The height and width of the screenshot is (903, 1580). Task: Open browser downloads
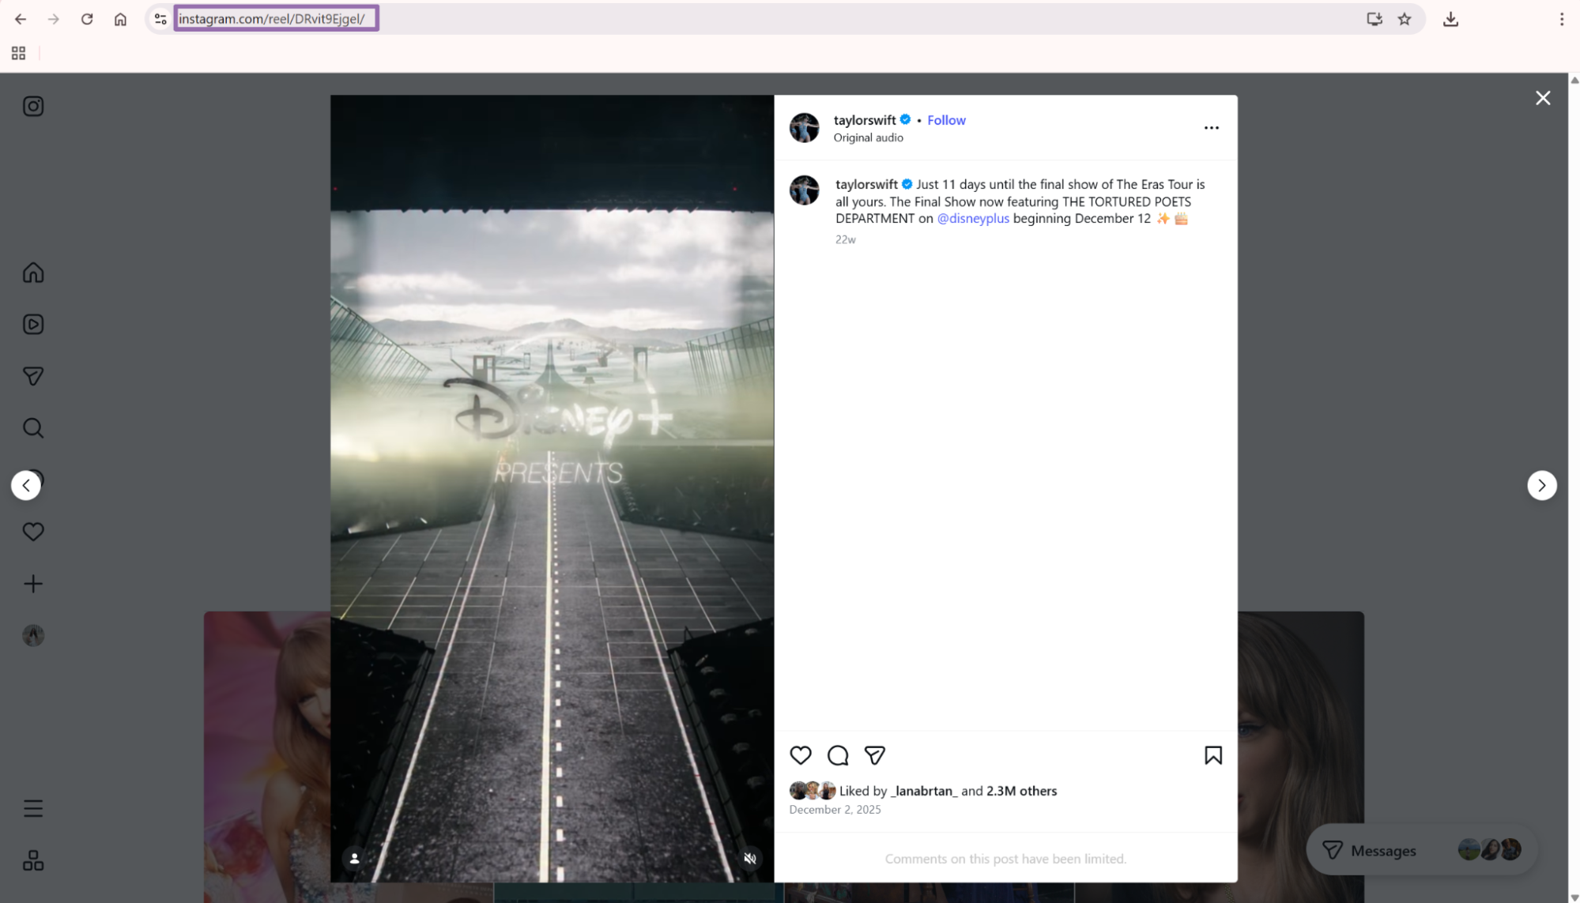[1450, 19]
